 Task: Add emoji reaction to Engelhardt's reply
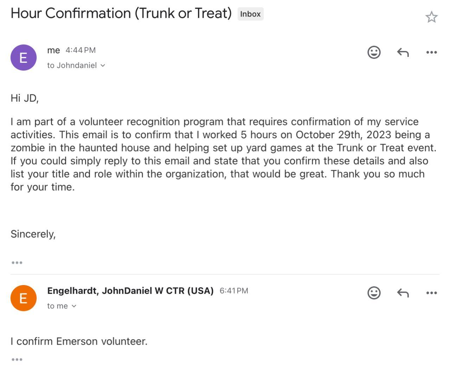[374, 293]
